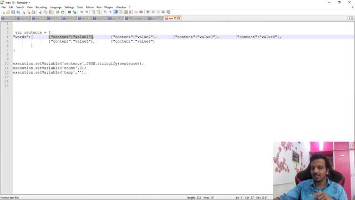Click the text 'var sentence = {'

click(33, 32)
